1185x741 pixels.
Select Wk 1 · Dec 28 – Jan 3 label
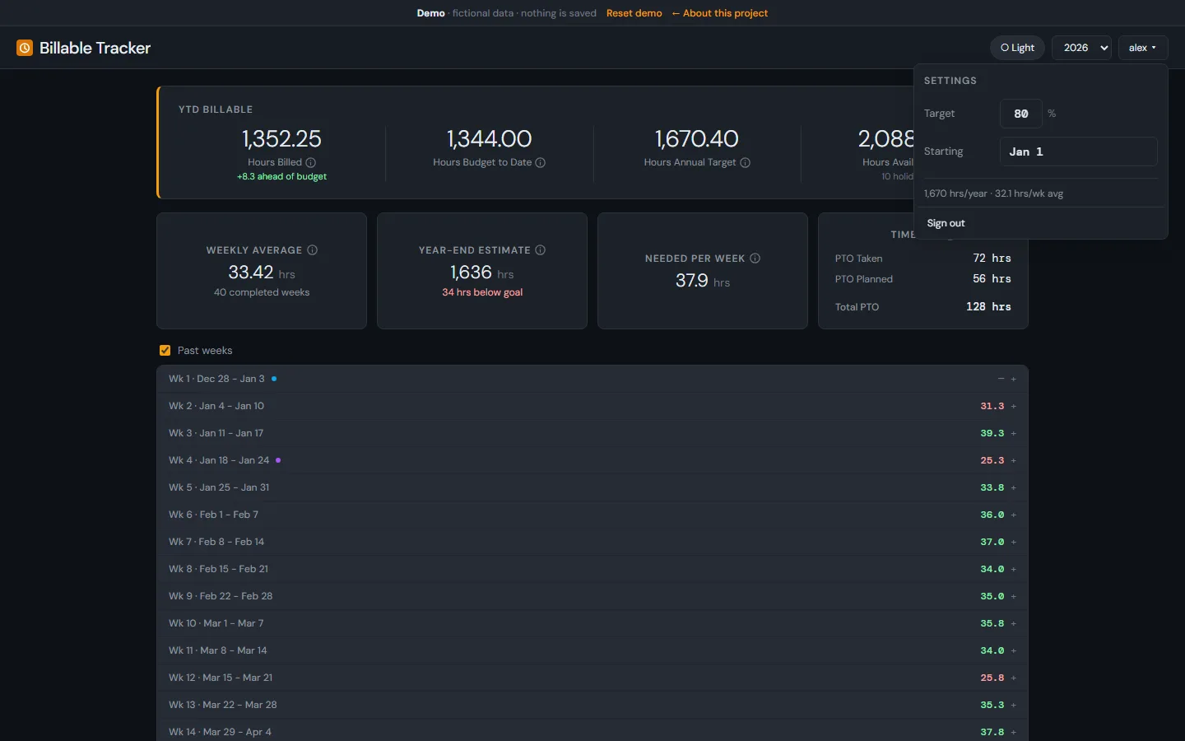216,379
